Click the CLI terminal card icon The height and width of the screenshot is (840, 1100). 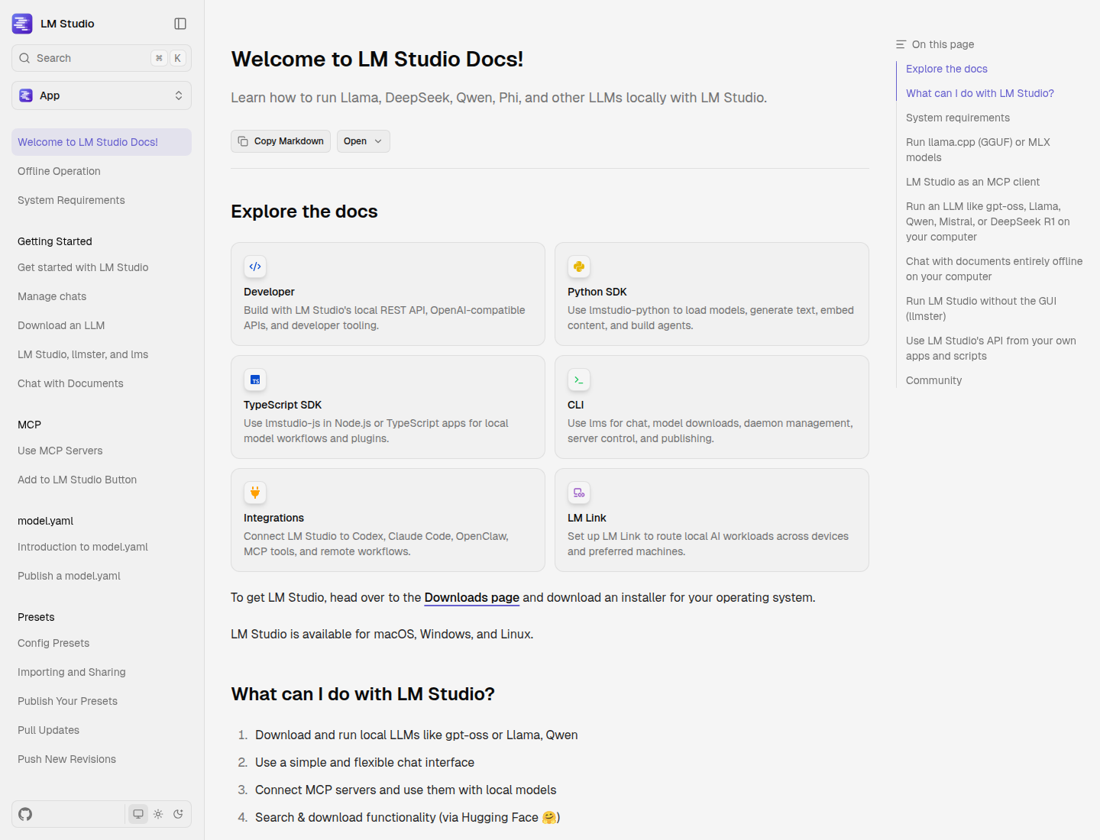tap(579, 380)
